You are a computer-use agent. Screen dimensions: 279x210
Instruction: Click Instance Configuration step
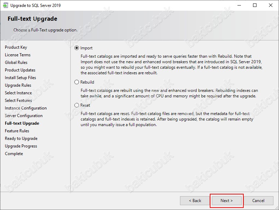[26, 108]
